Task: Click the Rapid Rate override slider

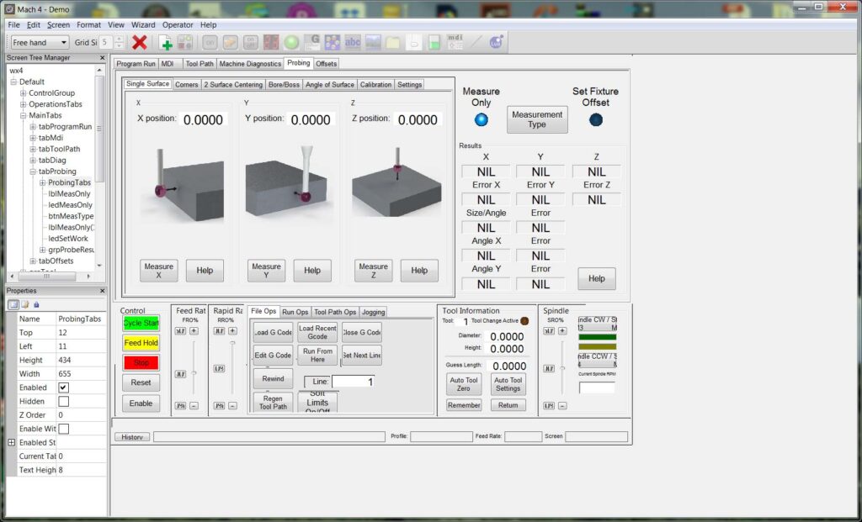Action: [x=232, y=368]
